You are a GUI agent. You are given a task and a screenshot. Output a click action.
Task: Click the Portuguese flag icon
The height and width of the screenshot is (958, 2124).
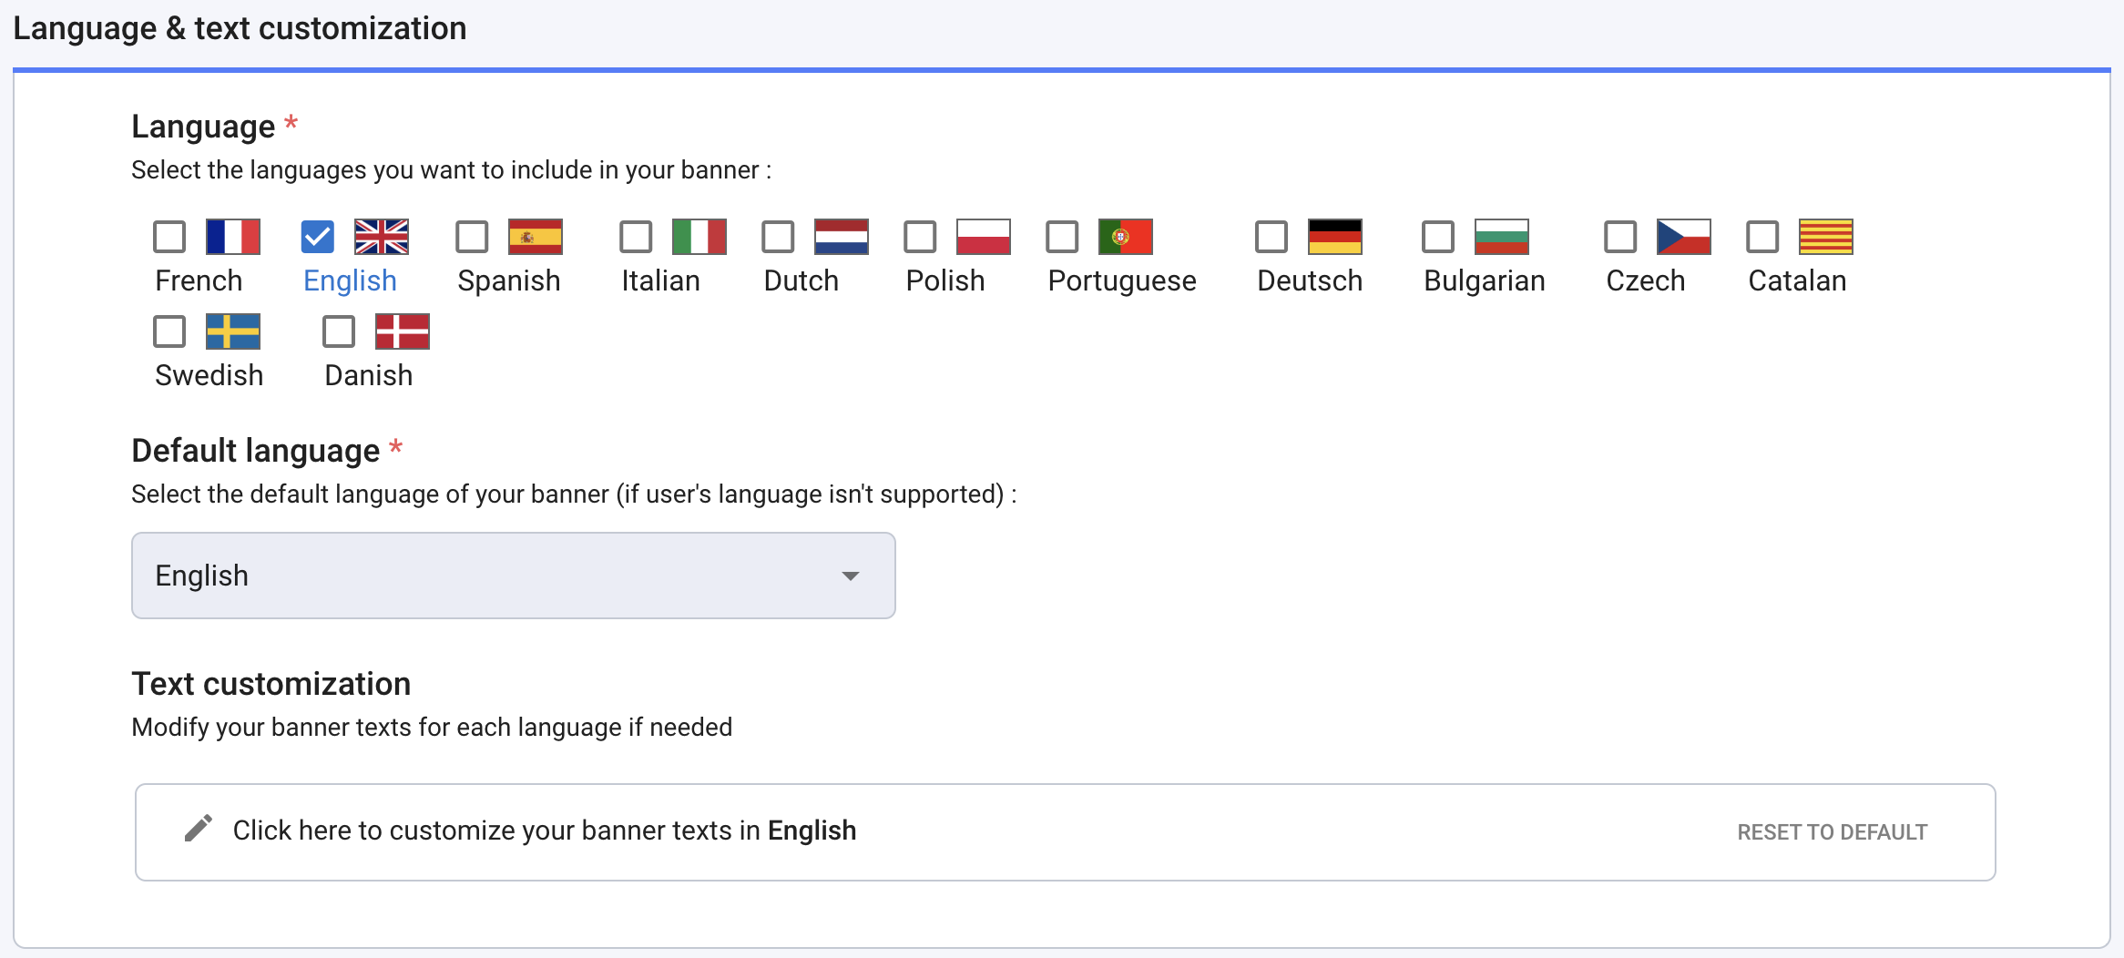[x=1126, y=238]
